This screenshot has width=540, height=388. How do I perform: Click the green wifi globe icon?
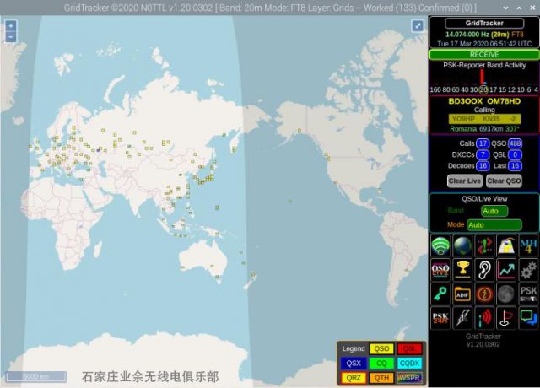click(x=440, y=245)
